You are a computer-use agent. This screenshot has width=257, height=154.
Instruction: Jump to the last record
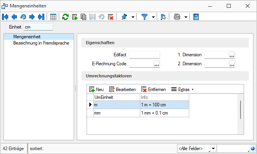tap(41, 17)
